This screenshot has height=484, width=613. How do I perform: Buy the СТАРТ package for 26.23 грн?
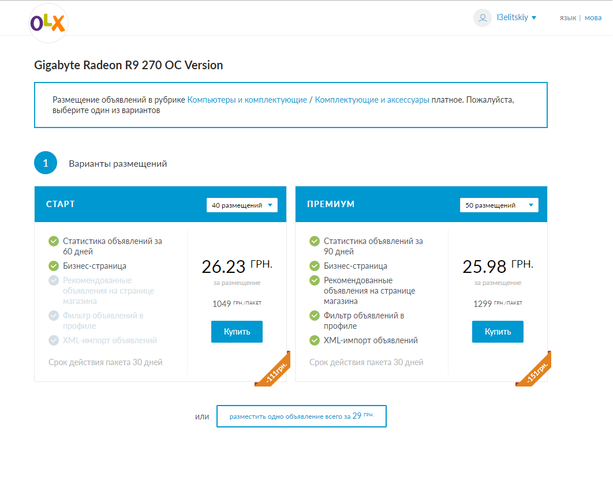click(237, 332)
